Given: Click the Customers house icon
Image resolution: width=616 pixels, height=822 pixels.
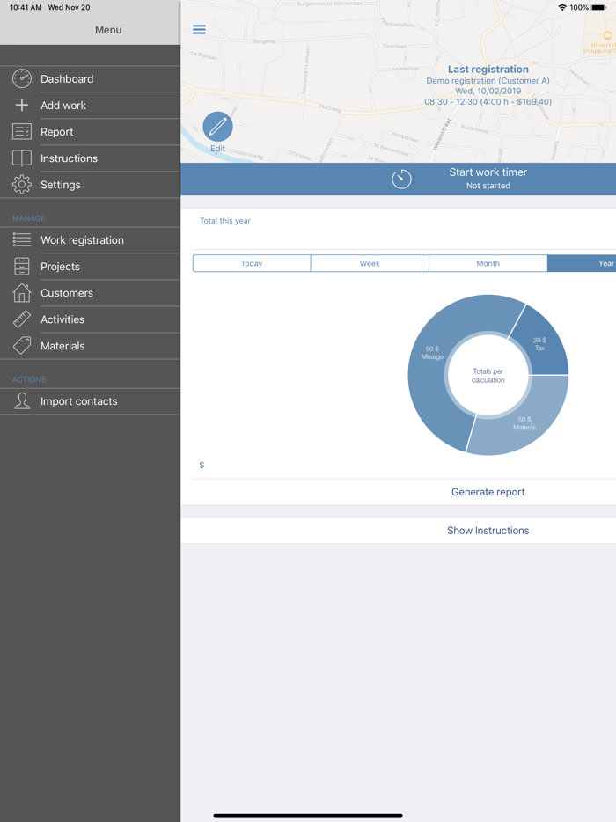Looking at the screenshot, I should tap(22, 293).
